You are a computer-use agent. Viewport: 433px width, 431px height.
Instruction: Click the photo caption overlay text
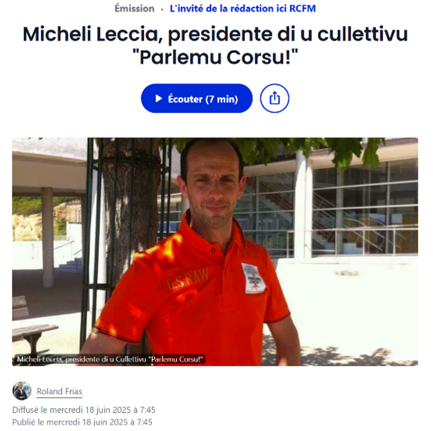[x=110, y=359]
